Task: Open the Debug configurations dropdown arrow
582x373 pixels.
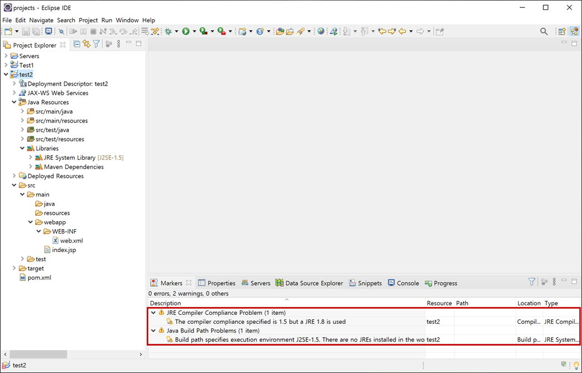Action: click(177, 31)
